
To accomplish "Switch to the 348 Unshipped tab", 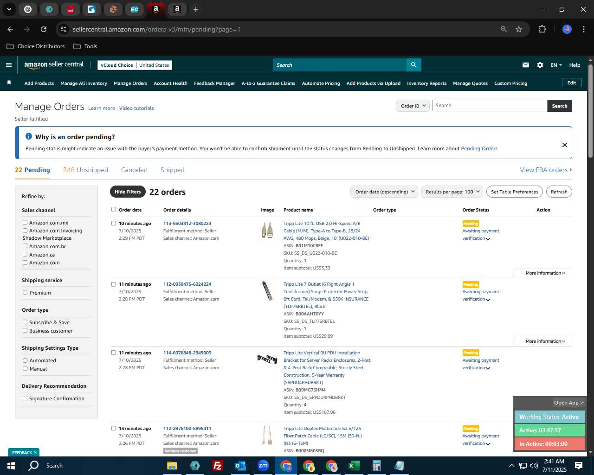I will [x=85, y=170].
